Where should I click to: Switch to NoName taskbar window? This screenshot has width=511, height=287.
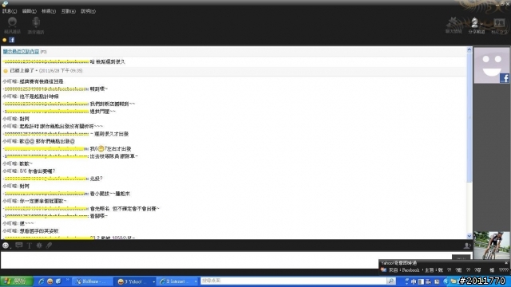[93, 281]
